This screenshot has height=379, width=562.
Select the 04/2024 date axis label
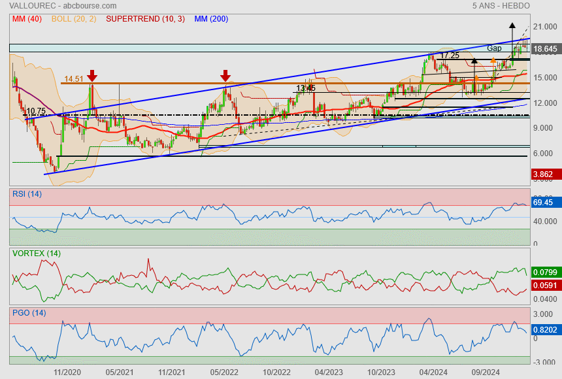pyautogui.click(x=433, y=372)
